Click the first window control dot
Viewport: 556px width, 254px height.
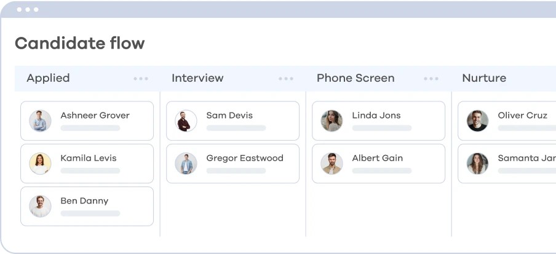[19, 10]
